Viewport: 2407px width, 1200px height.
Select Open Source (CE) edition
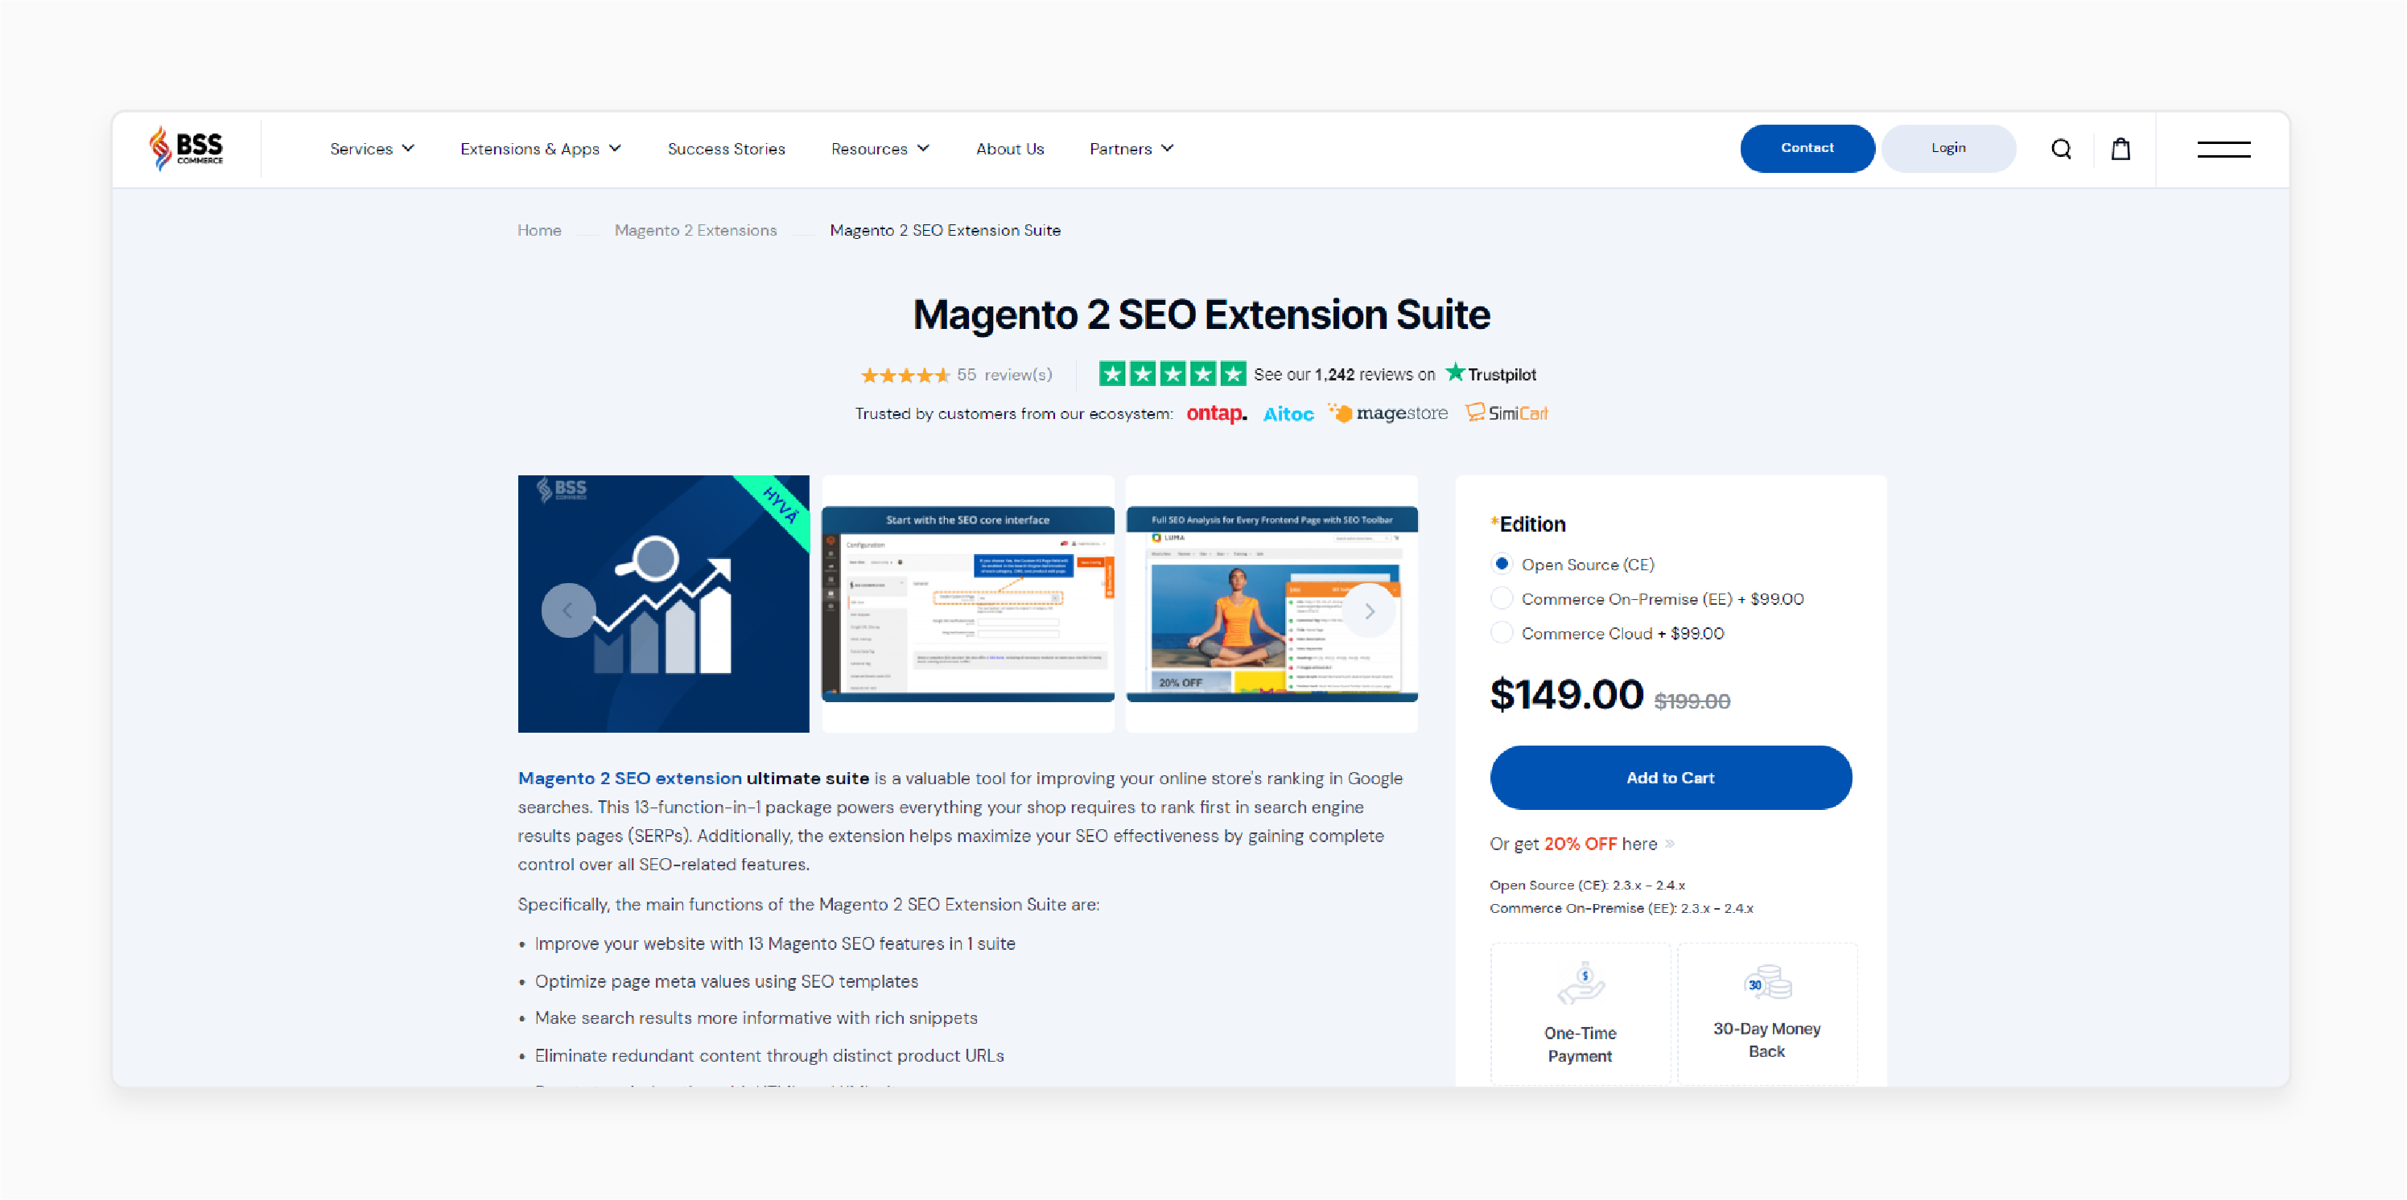tap(1501, 563)
